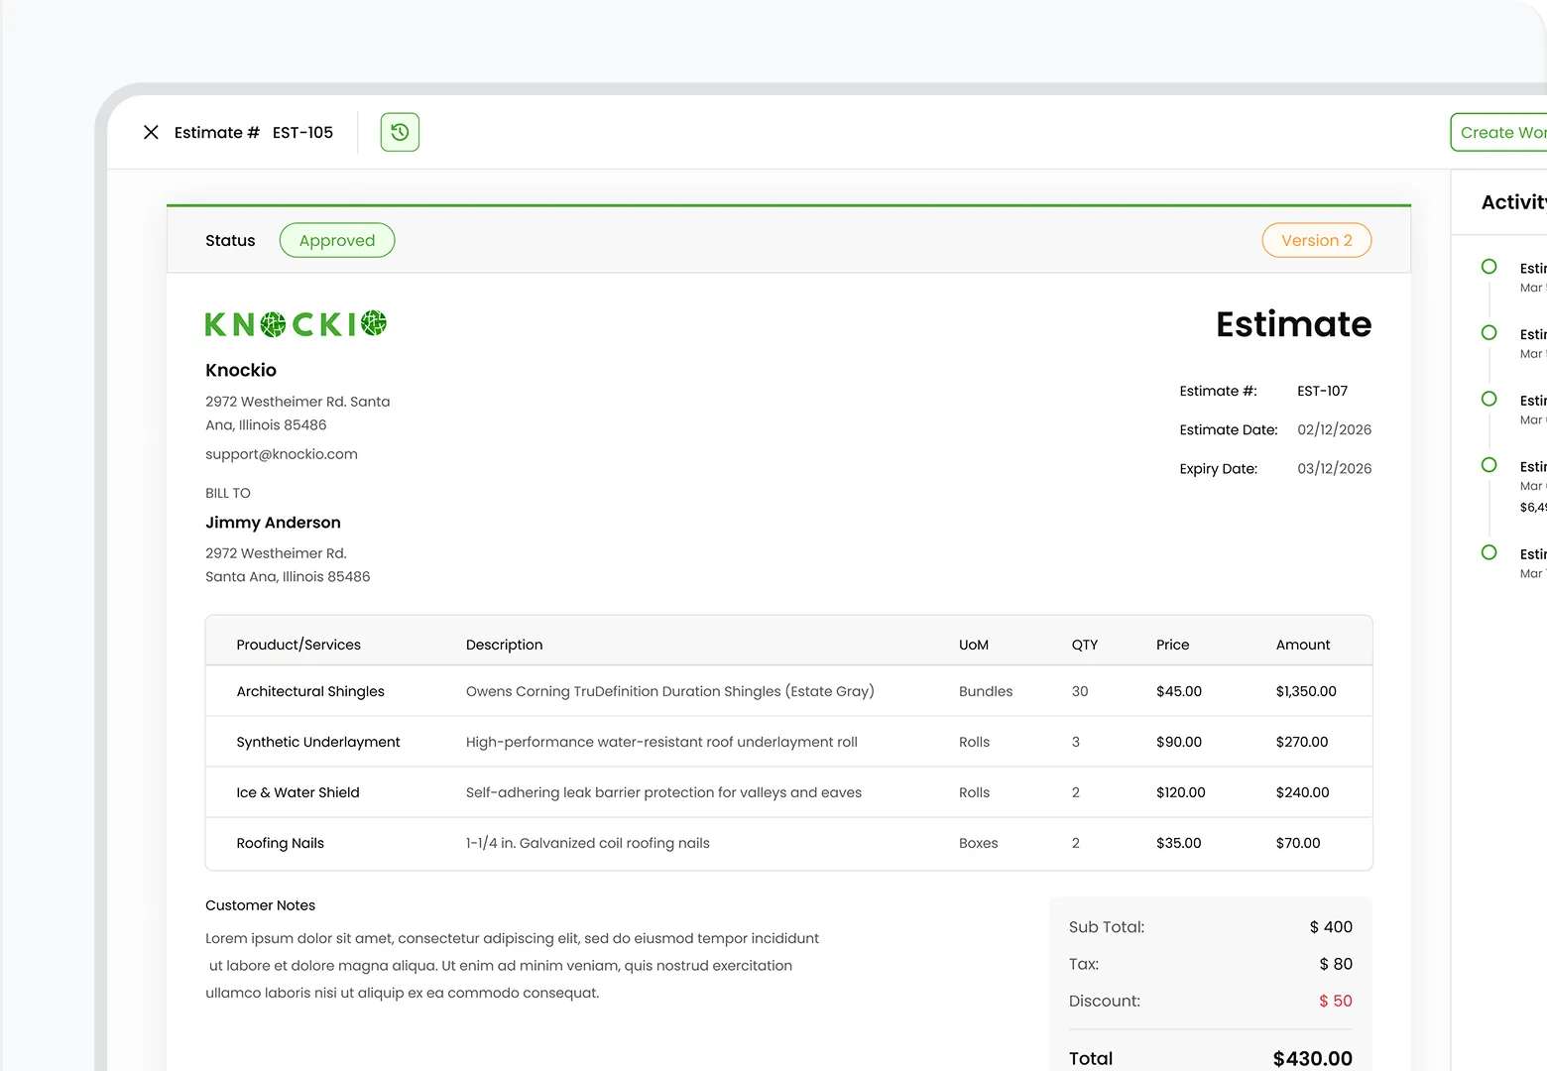Image resolution: width=1547 pixels, height=1071 pixels.
Task: Click the Create Work button
Action: coord(1499,132)
